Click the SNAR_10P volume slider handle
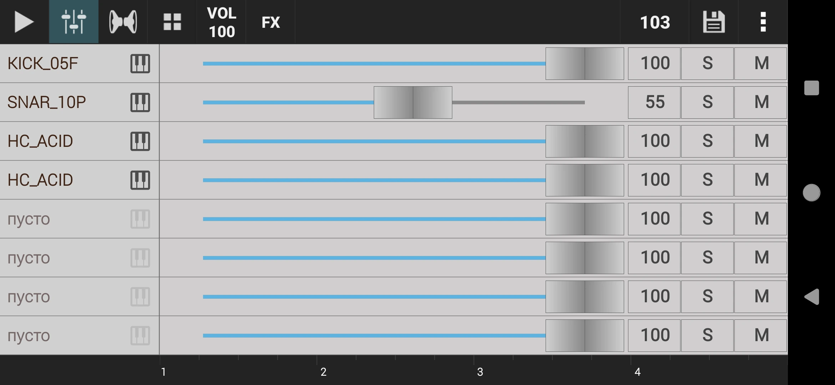 [413, 103]
